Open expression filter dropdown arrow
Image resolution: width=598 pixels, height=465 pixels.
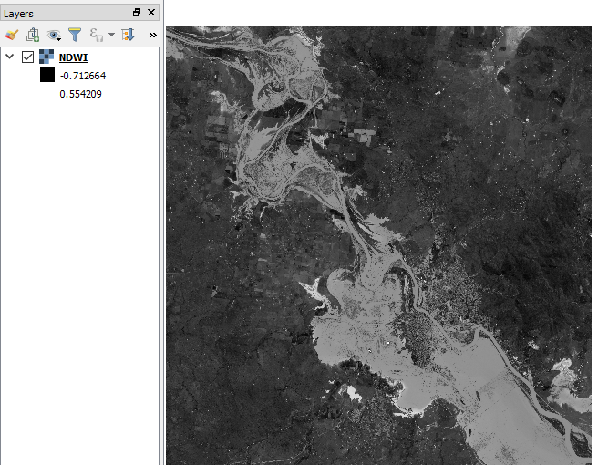pyautogui.click(x=111, y=35)
